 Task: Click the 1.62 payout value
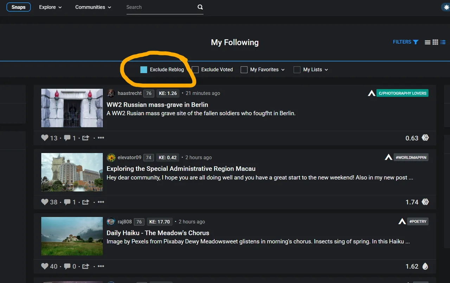pyautogui.click(x=412, y=266)
